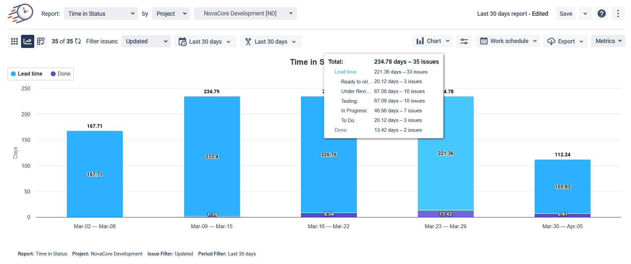Expand NovaCore Development project selector

tap(245, 13)
